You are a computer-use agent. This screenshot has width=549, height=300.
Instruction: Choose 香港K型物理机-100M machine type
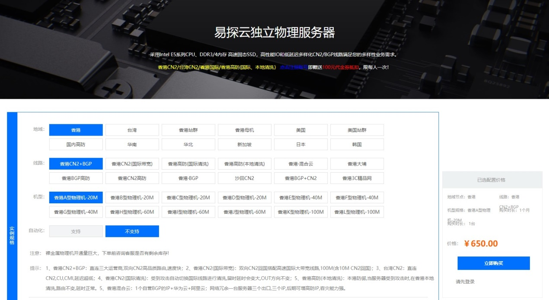[x=301, y=212]
